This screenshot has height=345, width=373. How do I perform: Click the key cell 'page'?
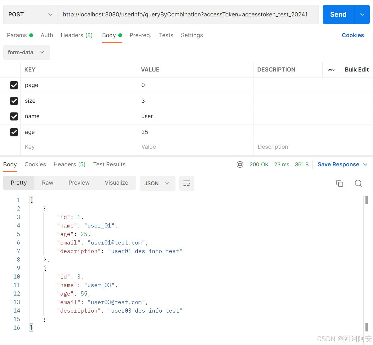(79, 85)
